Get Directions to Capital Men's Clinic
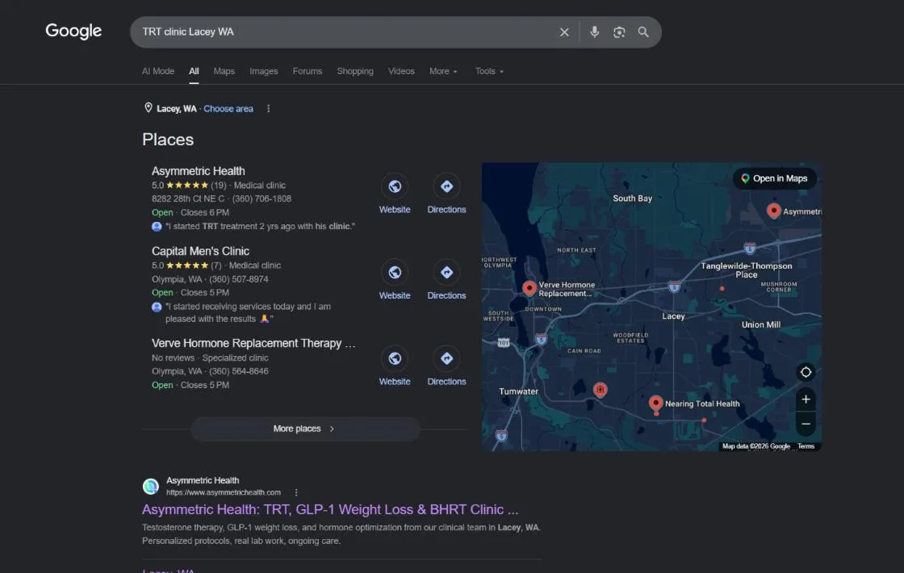Viewport: 904px width, 573px height. 447,272
